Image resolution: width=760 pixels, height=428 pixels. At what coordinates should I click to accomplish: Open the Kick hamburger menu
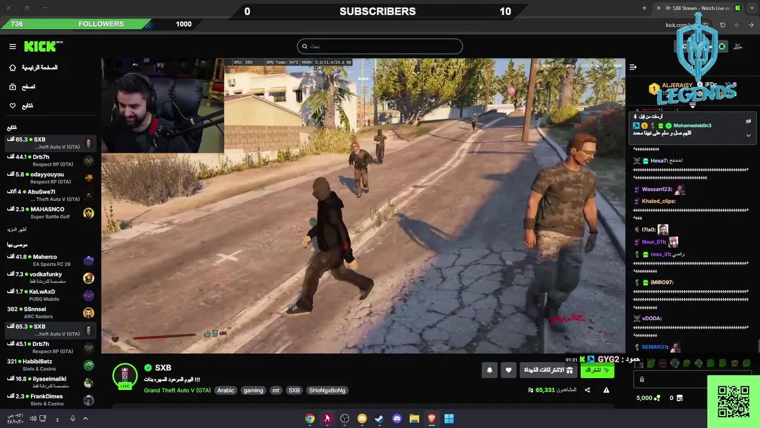click(12, 46)
